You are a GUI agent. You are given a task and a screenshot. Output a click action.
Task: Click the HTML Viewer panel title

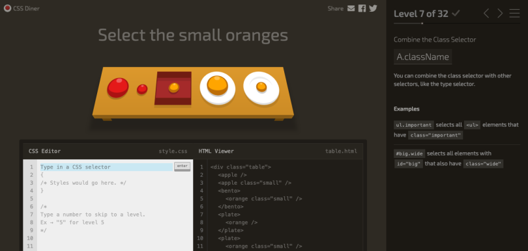(216, 152)
